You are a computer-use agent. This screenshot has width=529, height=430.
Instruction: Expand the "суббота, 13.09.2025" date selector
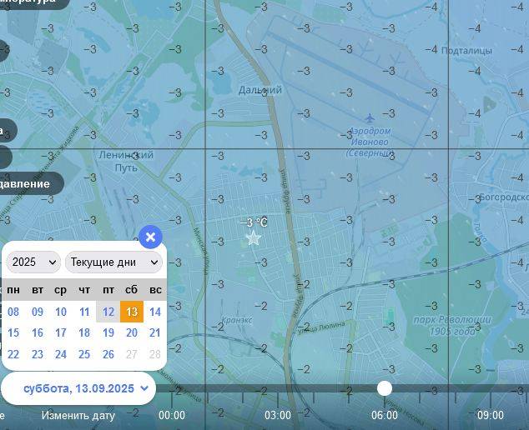(78, 388)
